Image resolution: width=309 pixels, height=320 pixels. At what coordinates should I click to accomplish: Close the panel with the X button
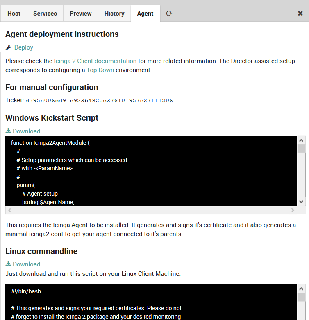pyautogui.click(x=300, y=14)
